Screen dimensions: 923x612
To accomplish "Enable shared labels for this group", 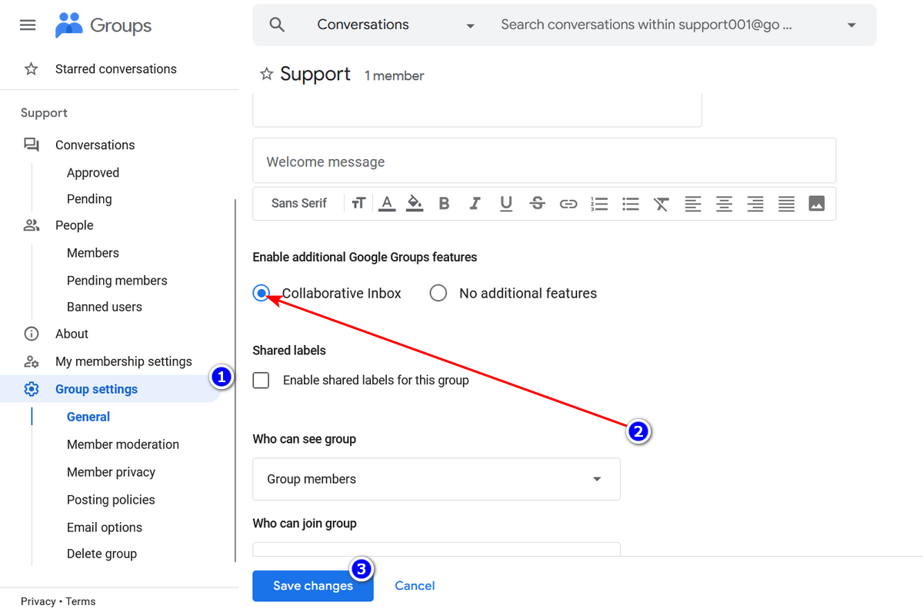I will click(x=262, y=380).
